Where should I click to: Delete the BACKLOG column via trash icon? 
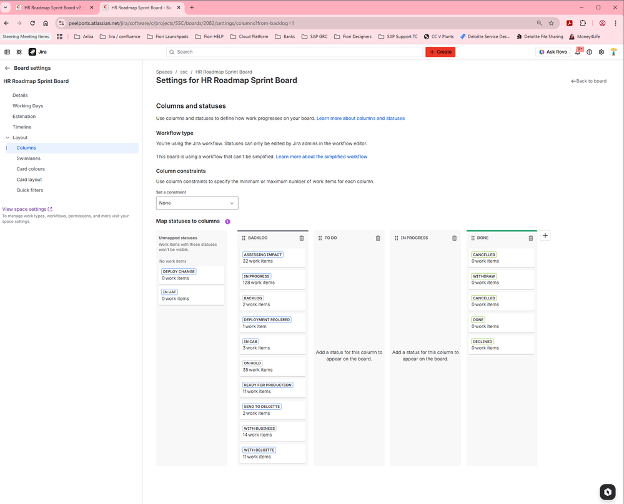click(x=302, y=238)
